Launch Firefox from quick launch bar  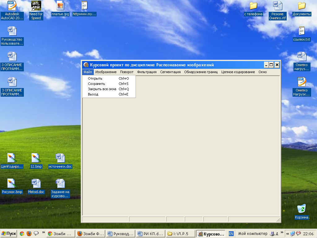[29, 234]
